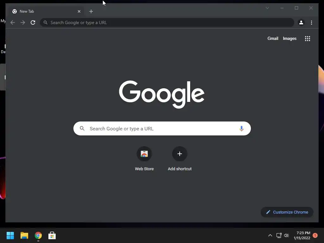Open File Explorer from taskbar
This screenshot has height=243, width=324.
(24, 235)
